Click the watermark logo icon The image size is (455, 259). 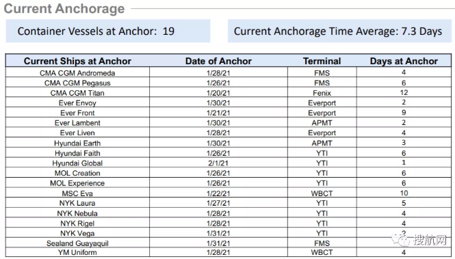(400, 239)
